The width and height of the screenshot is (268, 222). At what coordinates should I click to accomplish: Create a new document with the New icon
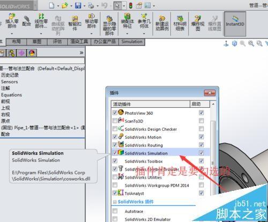pyautogui.click(x=51, y=5)
